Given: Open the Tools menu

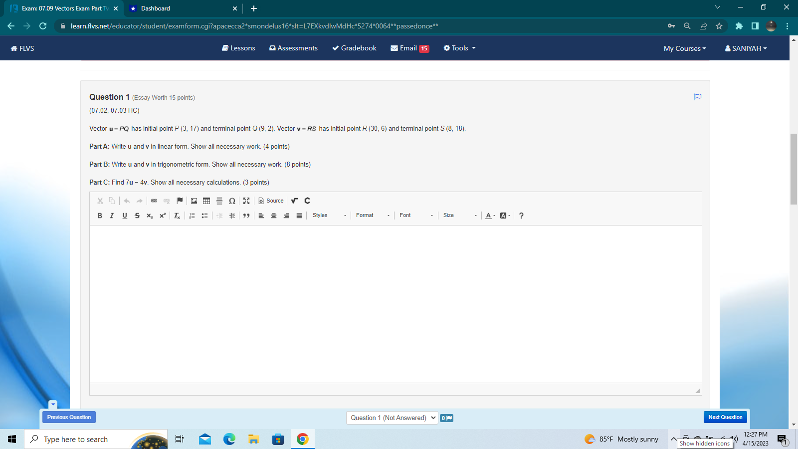Looking at the screenshot, I should 458,48.
